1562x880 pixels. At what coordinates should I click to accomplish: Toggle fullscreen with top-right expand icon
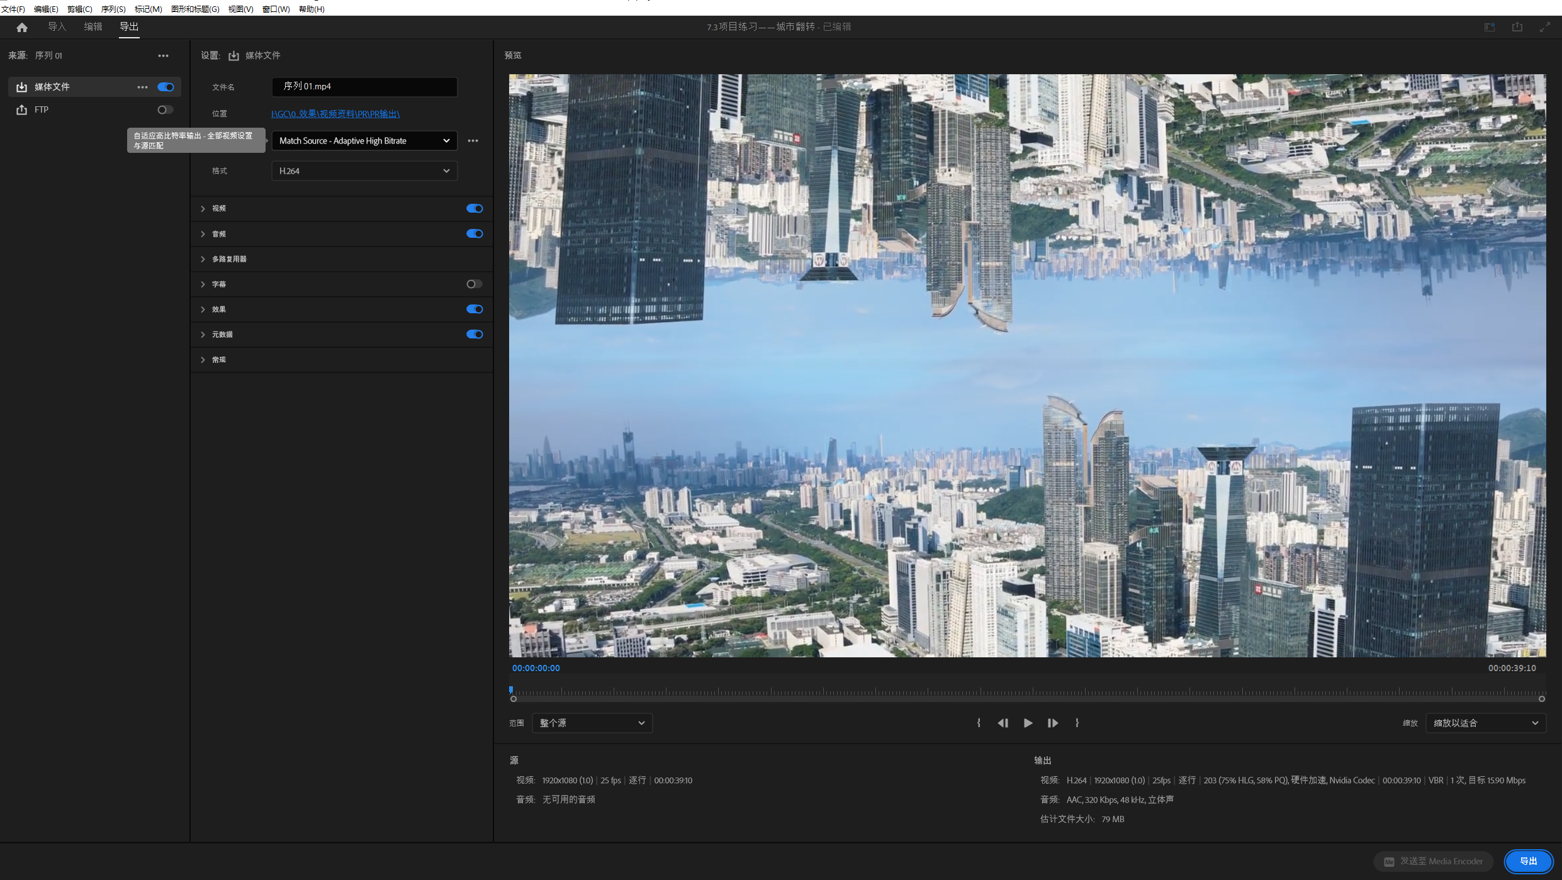click(1544, 27)
